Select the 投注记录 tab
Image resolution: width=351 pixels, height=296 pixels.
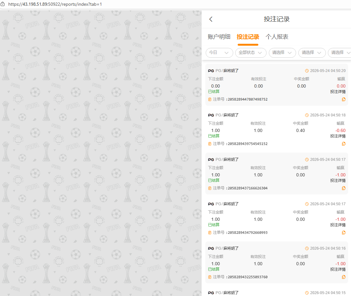pos(248,37)
